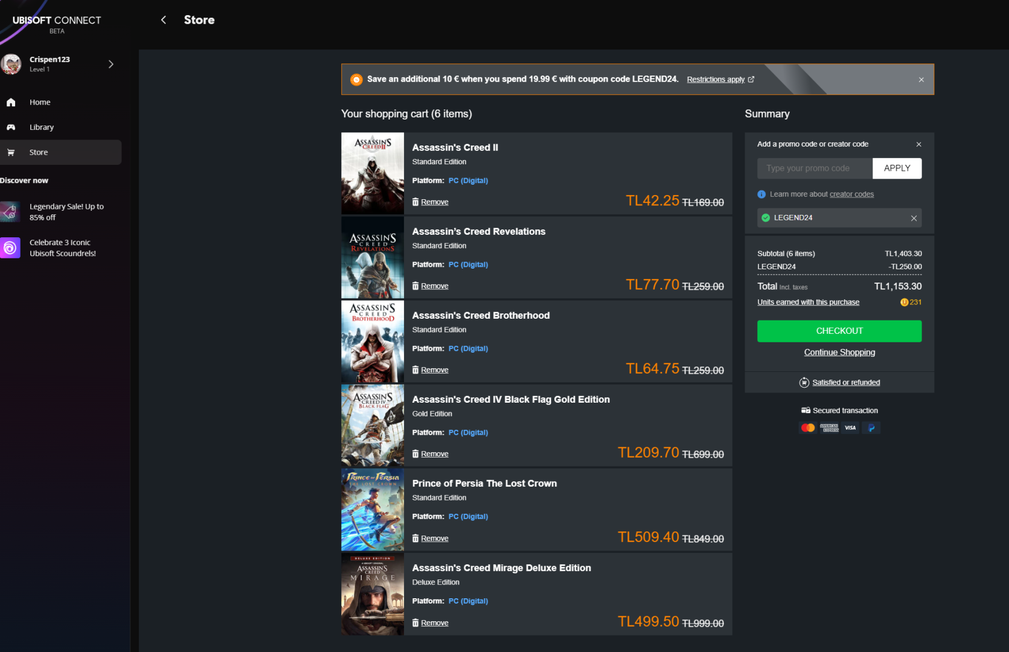Click the Assassin's Creed Revelations title
The width and height of the screenshot is (1009, 652).
[x=479, y=231]
